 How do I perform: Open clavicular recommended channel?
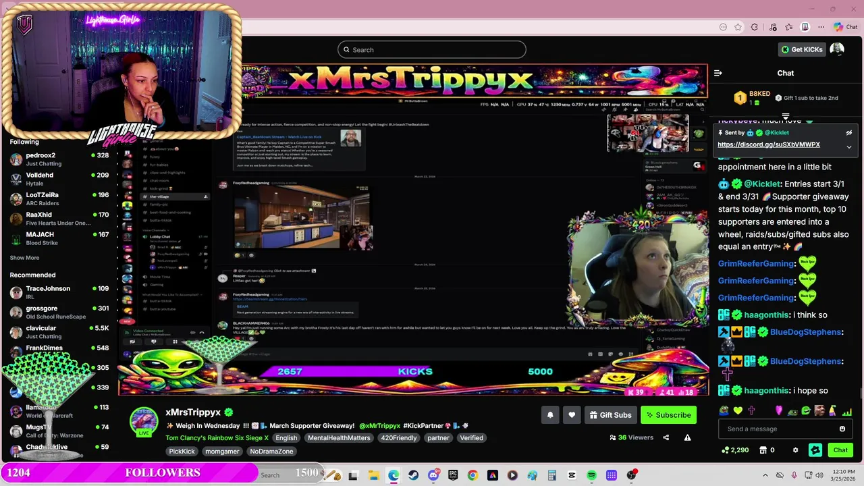(59, 331)
